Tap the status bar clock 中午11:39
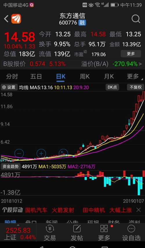 point(131,5)
